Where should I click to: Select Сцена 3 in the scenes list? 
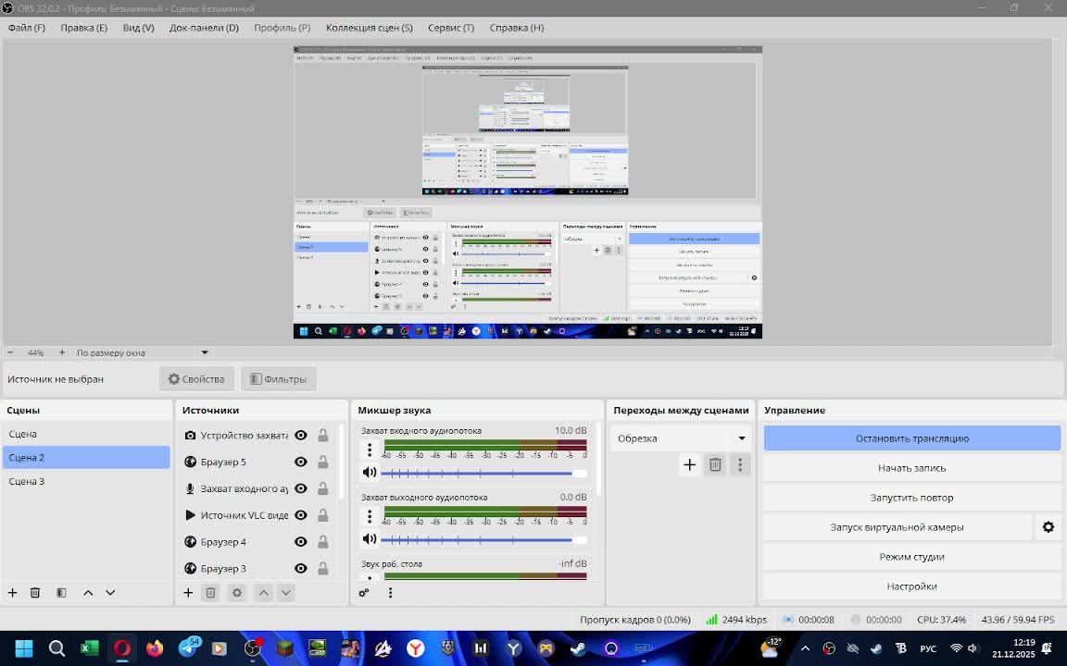pos(27,481)
